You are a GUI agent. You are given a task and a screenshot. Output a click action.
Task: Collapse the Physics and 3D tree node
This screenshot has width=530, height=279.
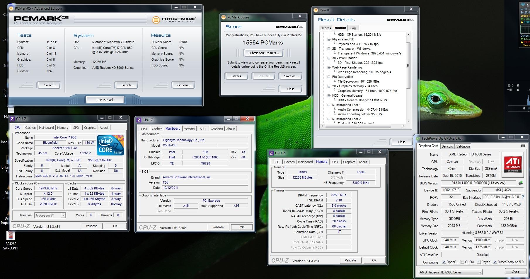[x=329, y=39]
